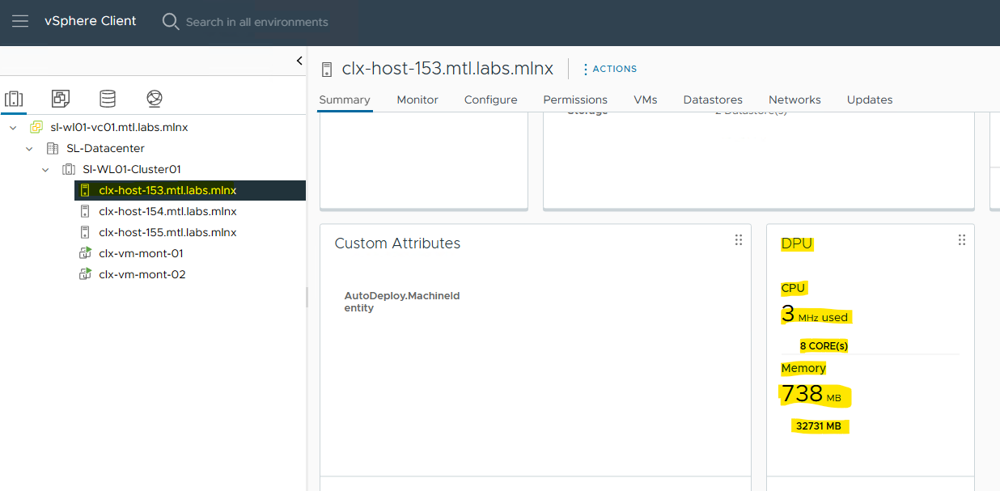1000x491 pixels.
Task: Click the VM icon beside clx-vm-mont-01
Action: (x=85, y=253)
